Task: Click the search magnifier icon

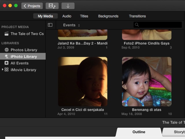Action: [137, 25]
